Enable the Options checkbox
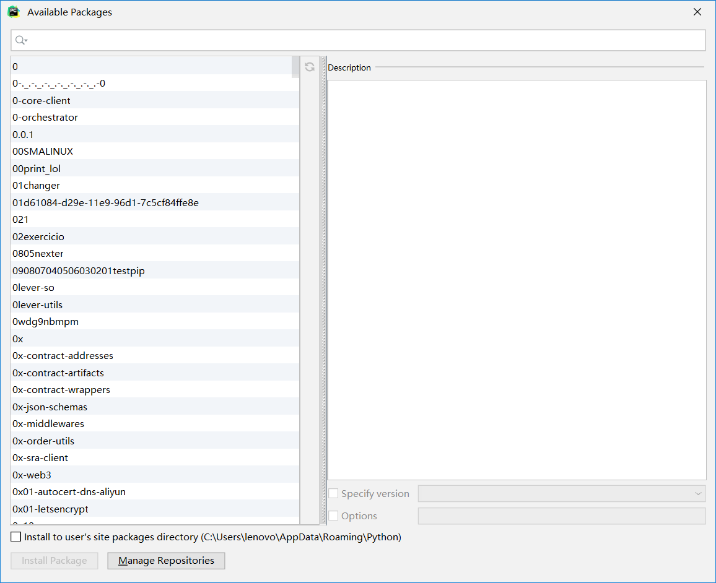The height and width of the screenshot is (583, 716). pyautogui.click(x=333, y=516)
